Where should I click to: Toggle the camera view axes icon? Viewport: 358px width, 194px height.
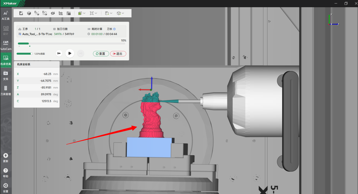61,13
